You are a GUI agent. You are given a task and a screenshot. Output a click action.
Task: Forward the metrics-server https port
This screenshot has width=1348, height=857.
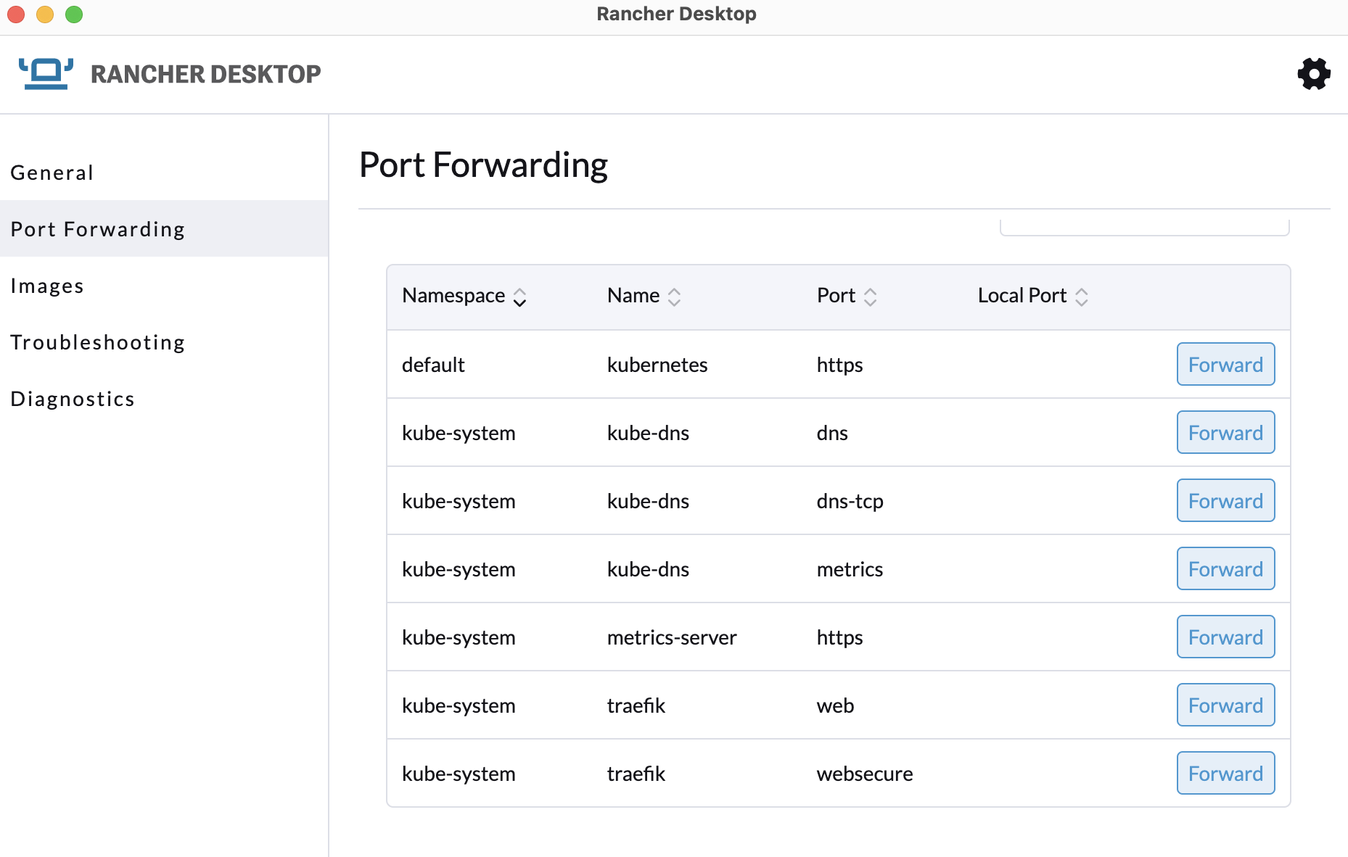1225,637
